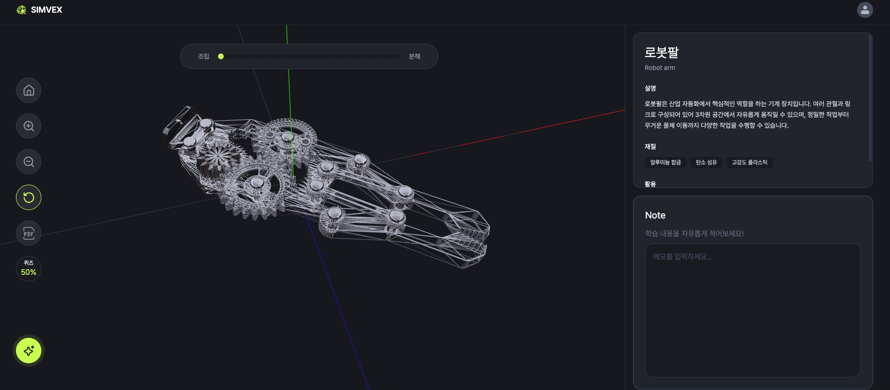The height and width of the screenshot is (390, 890).
Task: Open the AI sparkle assistant button
Action: [x=29, y=351]
